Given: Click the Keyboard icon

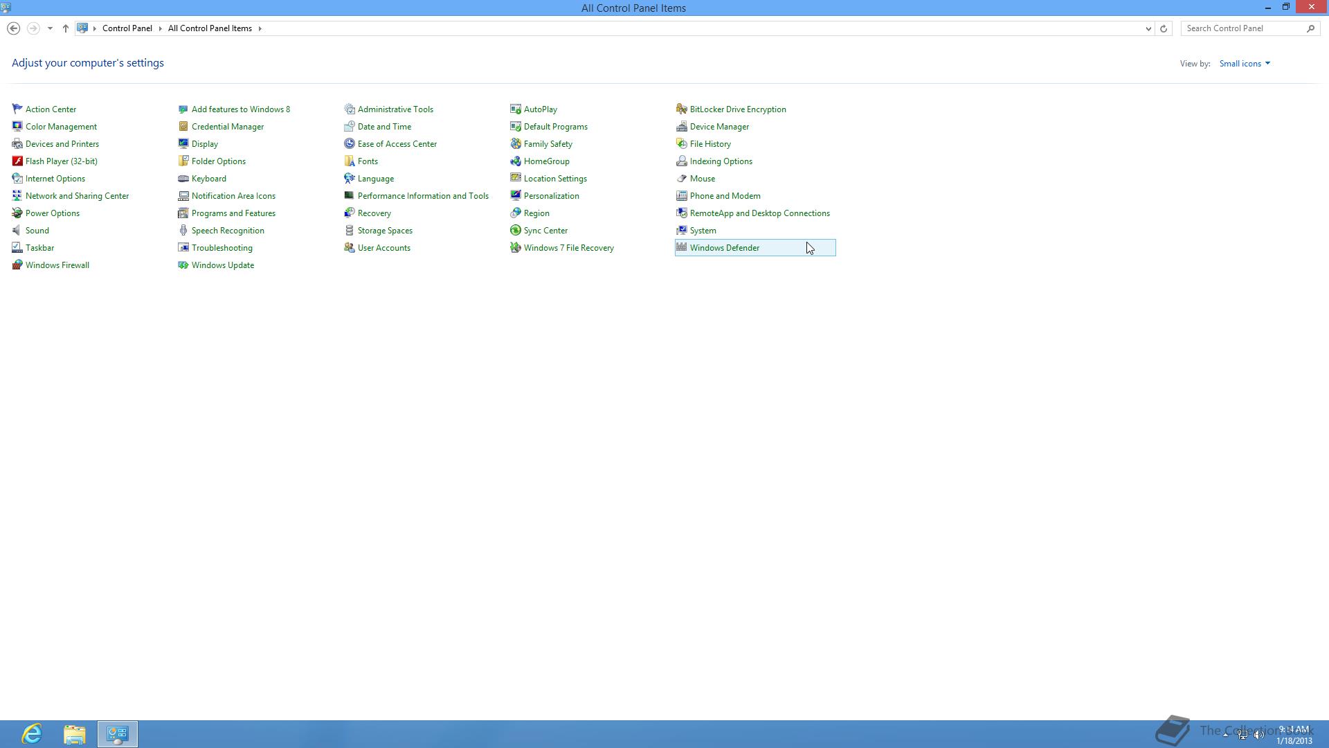Looking at the screenshot, I should tap(183, 178).
